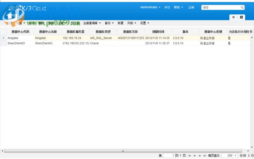Click the Kingdee row indicator arrow

click(3, 38)
